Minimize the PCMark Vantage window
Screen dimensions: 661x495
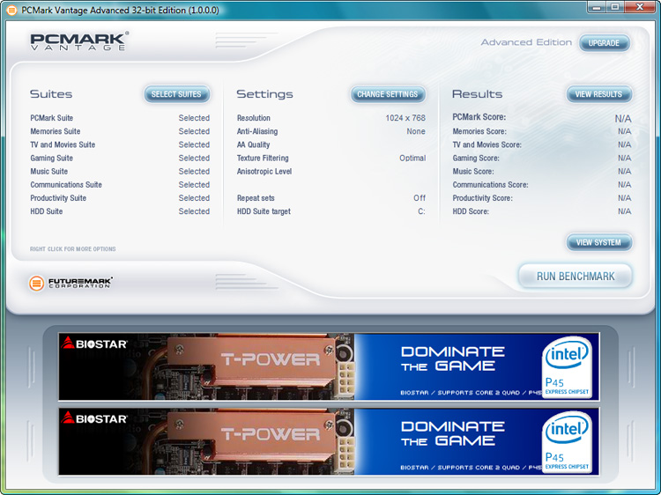[x=596, y=7]
